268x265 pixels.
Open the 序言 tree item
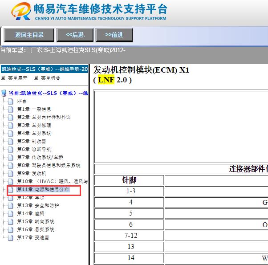(21, 101)
